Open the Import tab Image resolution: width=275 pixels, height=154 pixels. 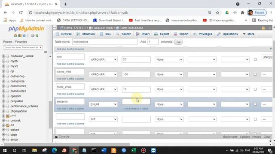(x=181, y=34)
